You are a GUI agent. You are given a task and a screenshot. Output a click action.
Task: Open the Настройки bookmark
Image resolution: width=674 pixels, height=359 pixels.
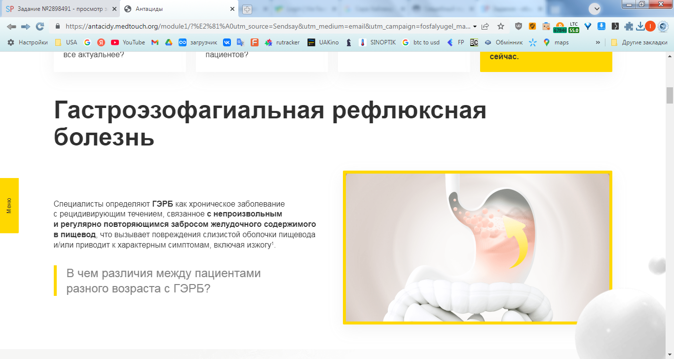click(x=28, y=42)
